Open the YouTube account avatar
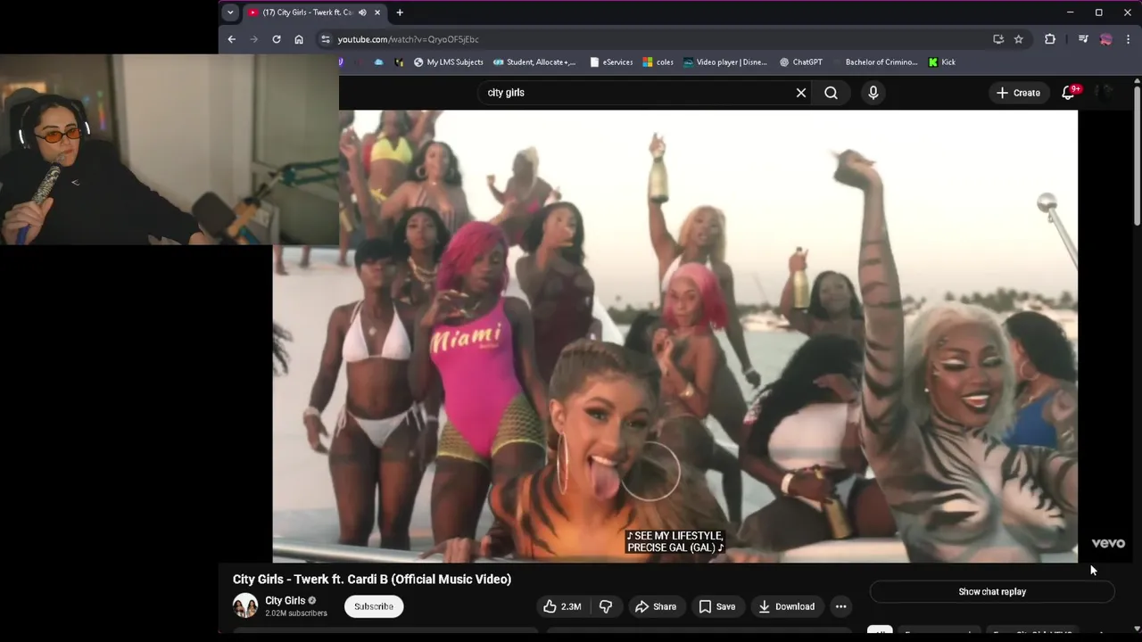The image size is (1142, 642). (1105, 93)
